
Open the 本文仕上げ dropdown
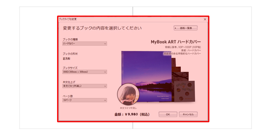tap(84, 86)
